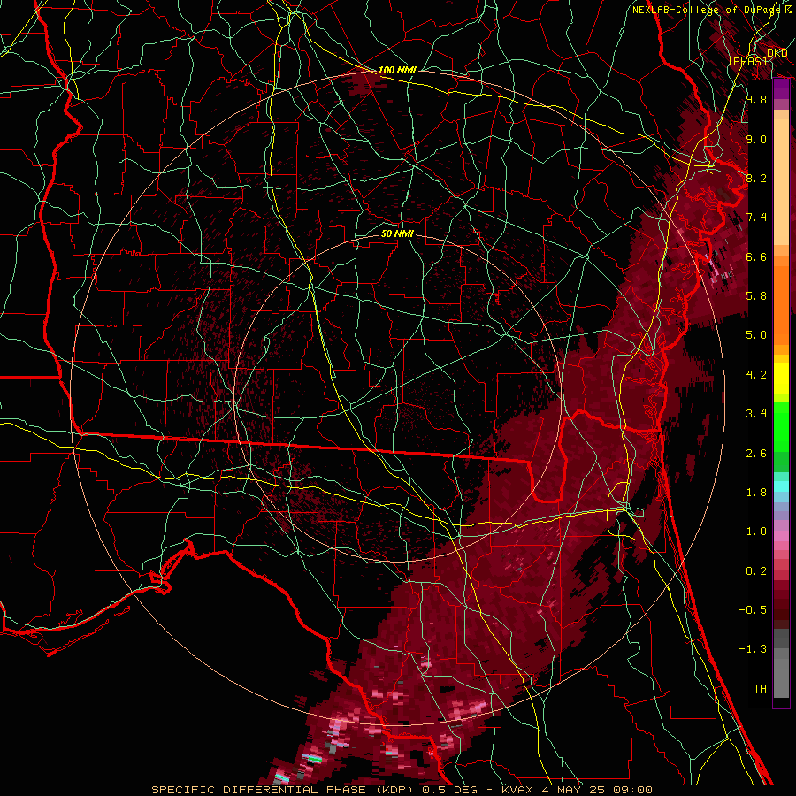Click the cyan color bar segment
This screenshot has width=796, height=796.
(x=781, y=486)
